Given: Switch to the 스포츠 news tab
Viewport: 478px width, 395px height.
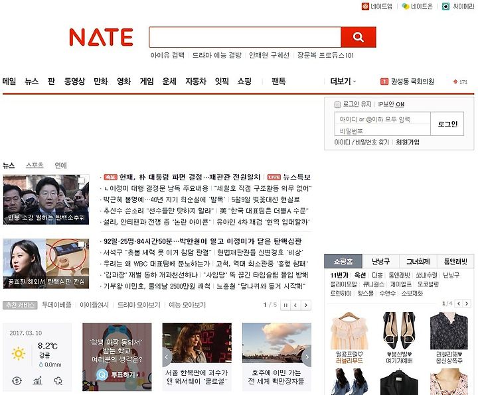Looking at the screenshot, I should tap(35, 165).
